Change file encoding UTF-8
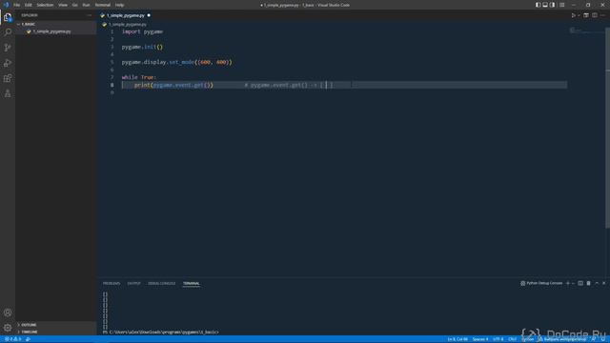This screenshot has width=610, height=343. (498, 339)
